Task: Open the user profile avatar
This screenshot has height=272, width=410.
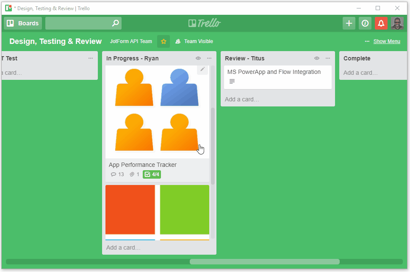Action: 397,23
